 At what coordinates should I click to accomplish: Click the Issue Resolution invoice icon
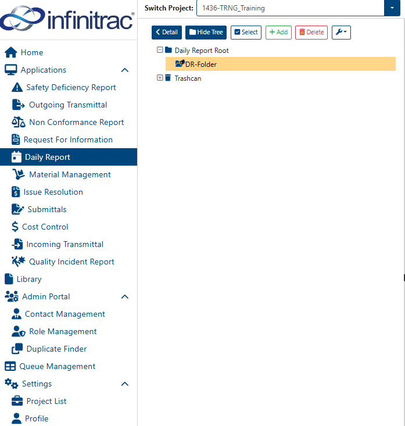[16, 192]
